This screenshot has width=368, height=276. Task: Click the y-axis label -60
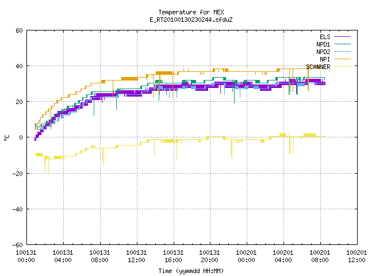click(x=18, y=245)
